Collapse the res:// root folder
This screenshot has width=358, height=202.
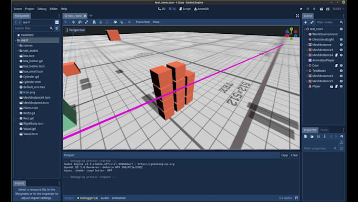pyautogui.click(x=15, y=40)
